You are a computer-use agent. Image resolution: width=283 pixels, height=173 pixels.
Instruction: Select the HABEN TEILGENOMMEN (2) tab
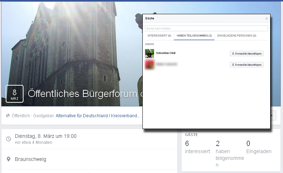pyautogui.click(x=194, y=36)
